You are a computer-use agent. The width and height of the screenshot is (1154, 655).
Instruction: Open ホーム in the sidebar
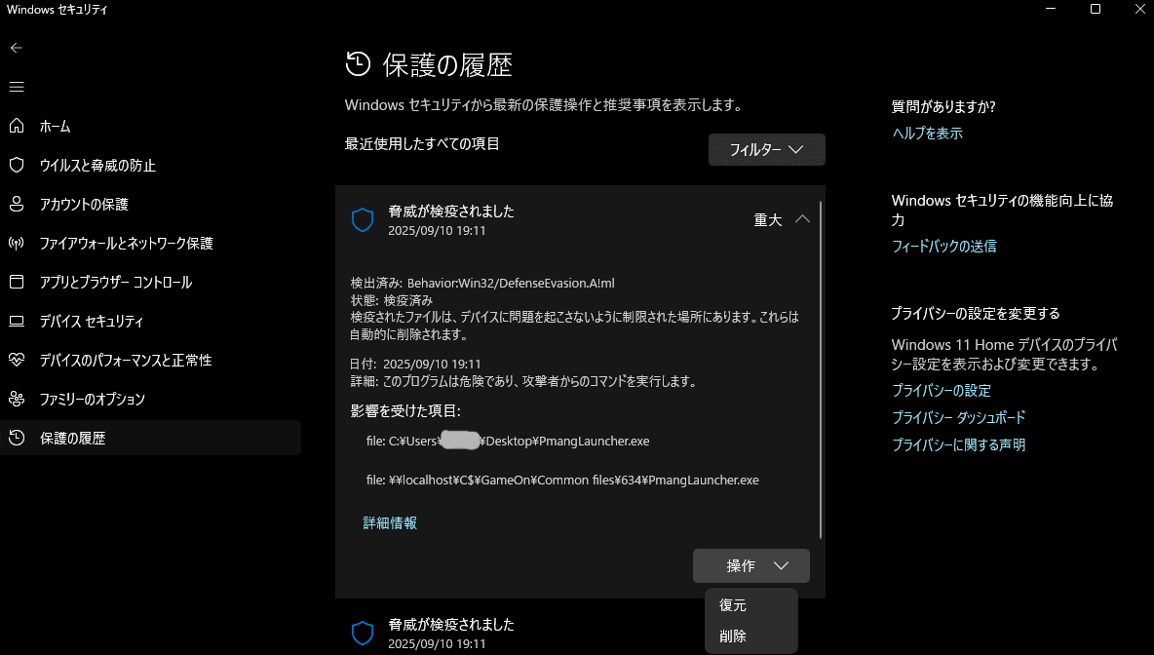coord(150,126)
